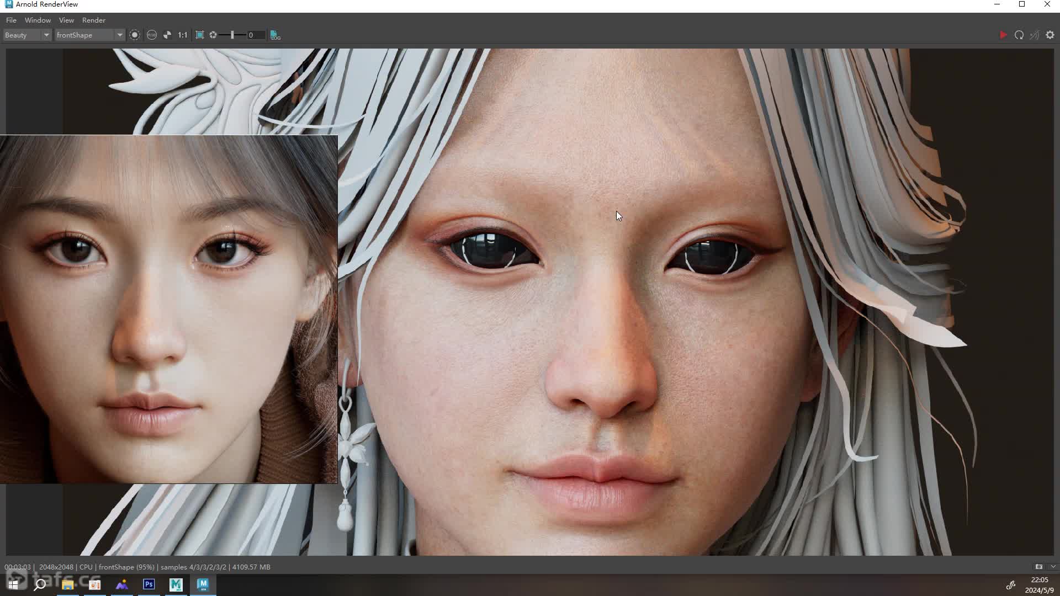
Task: Toggle the crossed-out update options icon
Action: point(1035,35)
